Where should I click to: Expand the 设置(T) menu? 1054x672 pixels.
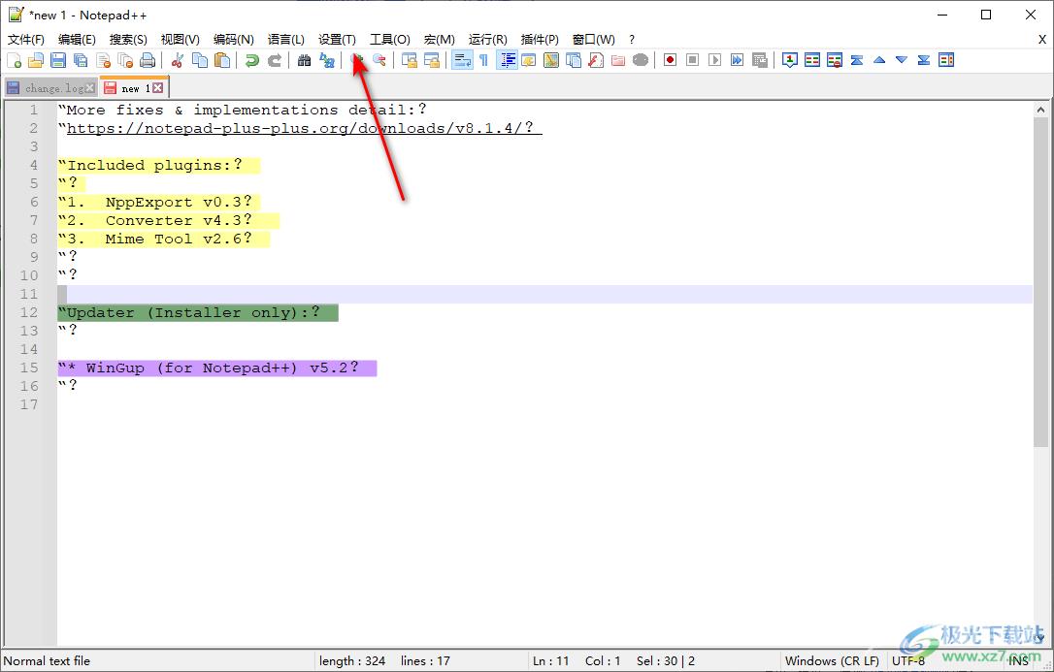click(x=337, y=40)
